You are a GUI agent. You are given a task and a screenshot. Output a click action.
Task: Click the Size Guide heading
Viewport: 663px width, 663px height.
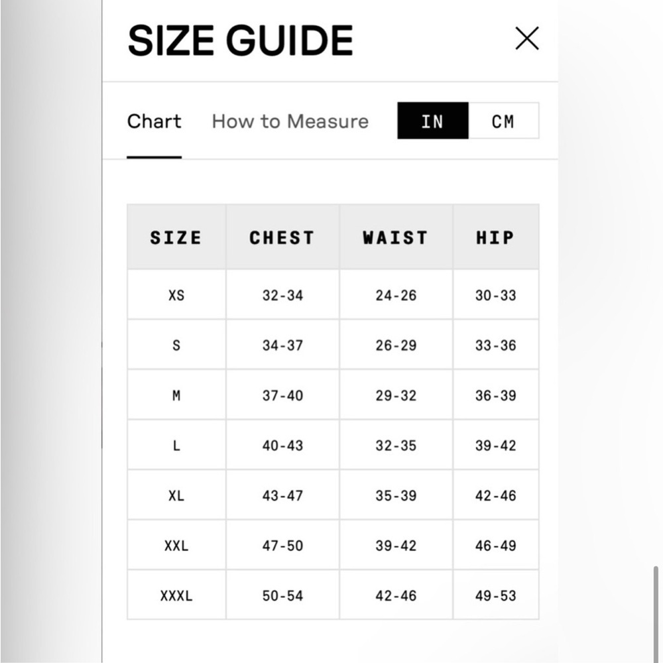240,40
